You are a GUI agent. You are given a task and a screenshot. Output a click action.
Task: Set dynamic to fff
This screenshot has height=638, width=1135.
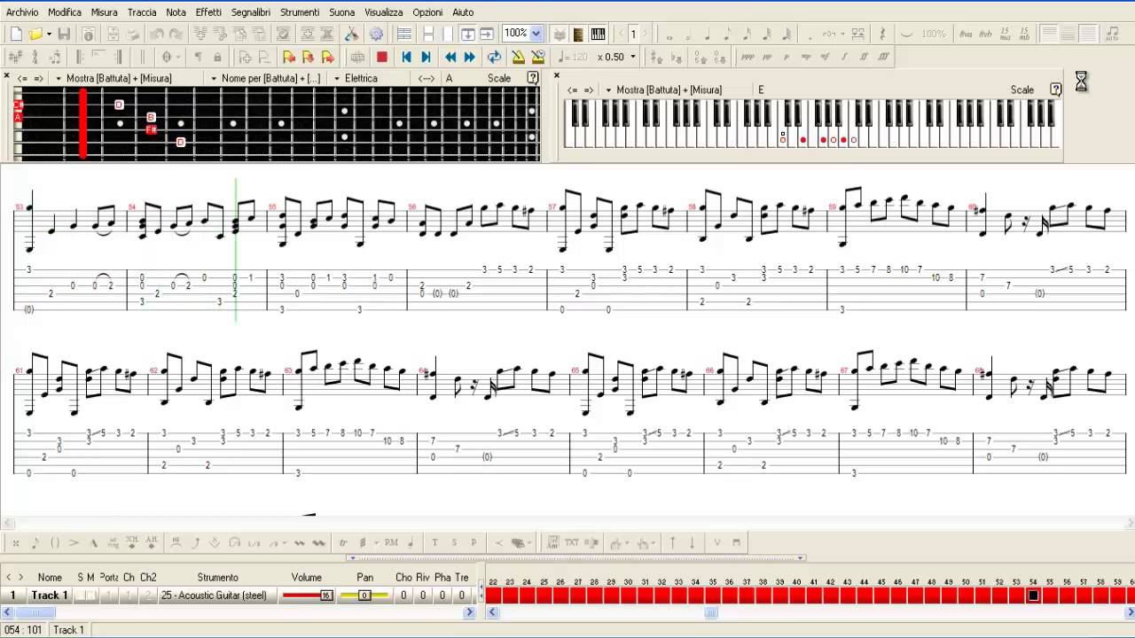point(883,57)
